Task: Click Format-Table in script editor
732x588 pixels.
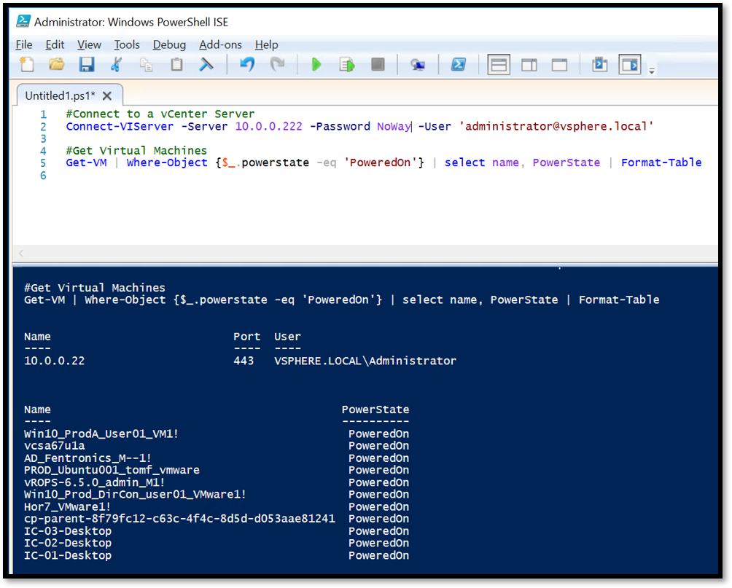Action: point(661,162)
